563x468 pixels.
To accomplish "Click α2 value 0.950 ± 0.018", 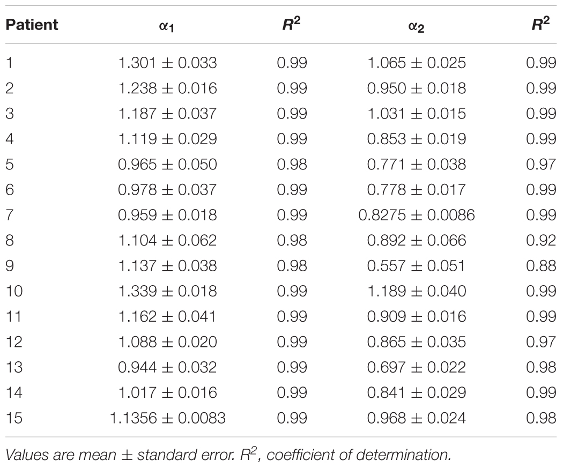I will [416, 88].
